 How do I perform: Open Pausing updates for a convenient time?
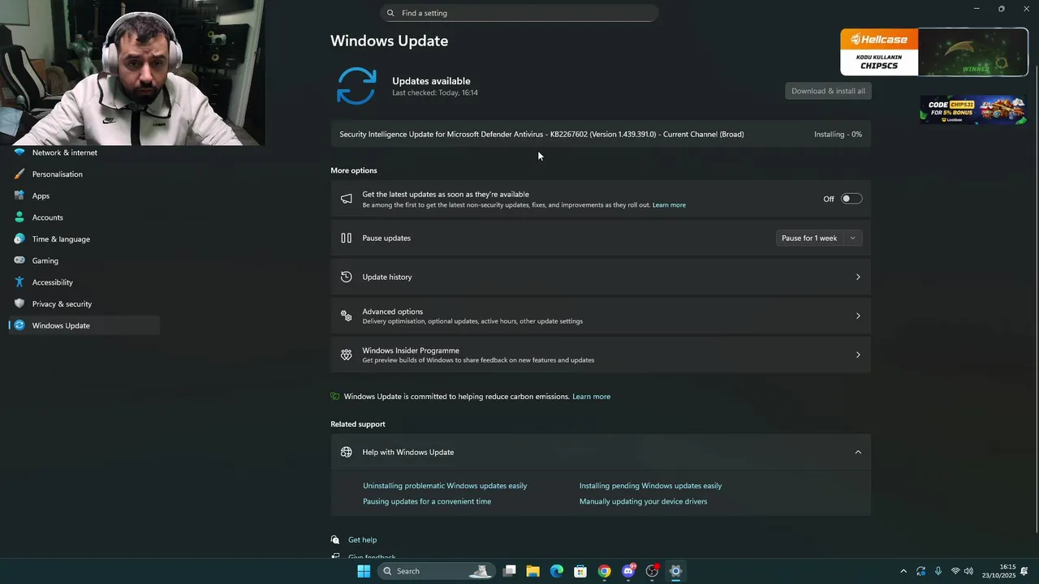click(427, 501)
